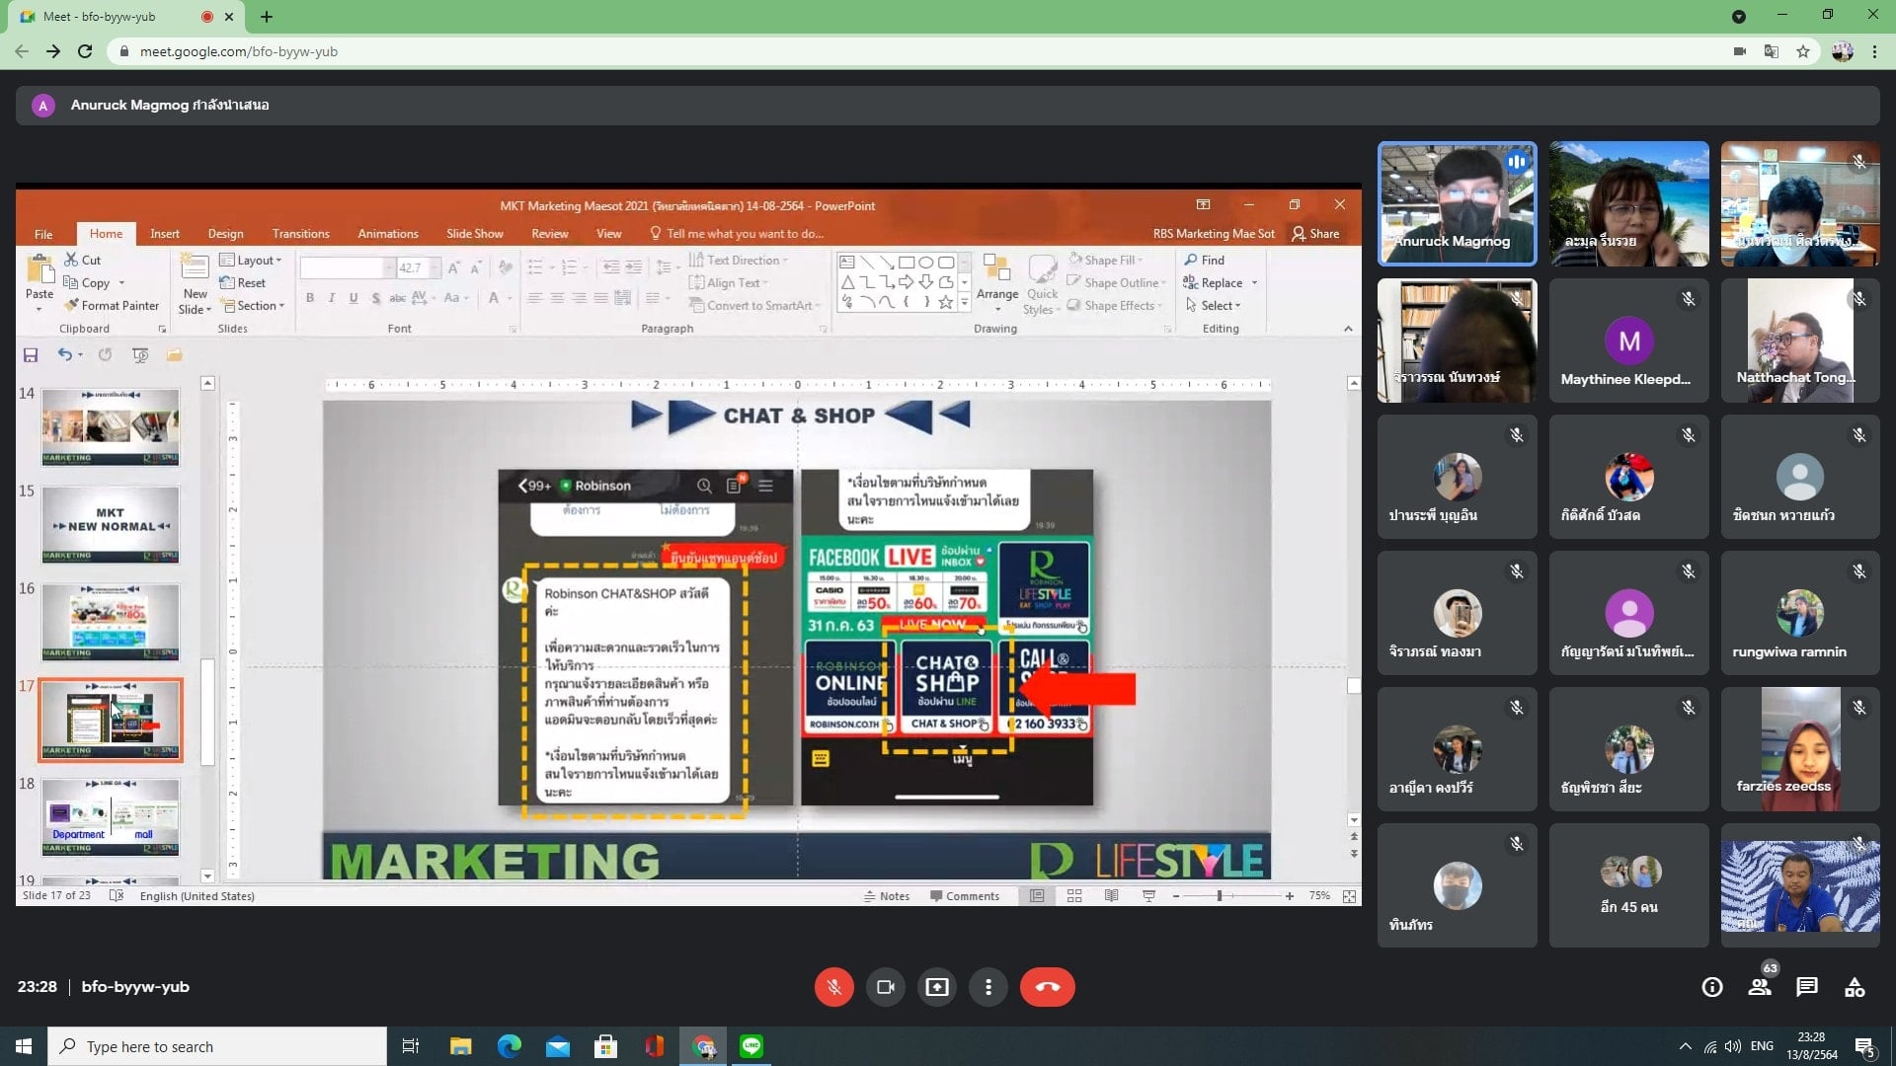1896x1066 pixels.
Task: Start Slide Show view icon
Action: click(x=1148, y=896)
